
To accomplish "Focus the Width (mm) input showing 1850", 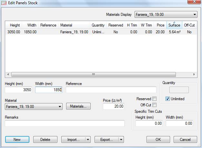I will 49,90.
